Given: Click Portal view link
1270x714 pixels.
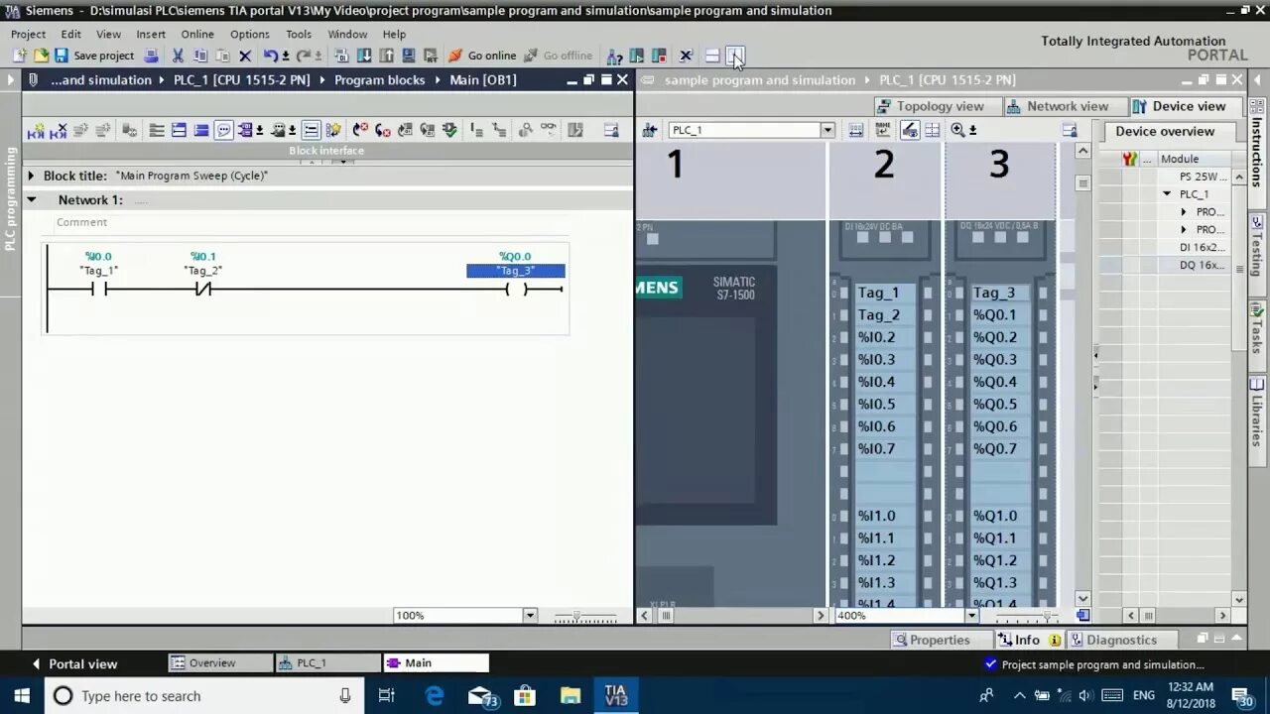Looking at the screenshot, I should point(74,663).
